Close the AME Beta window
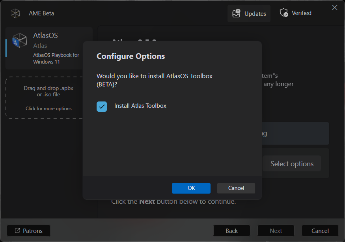The height and width of the screenshot is (242, 345). pos(334,8)
